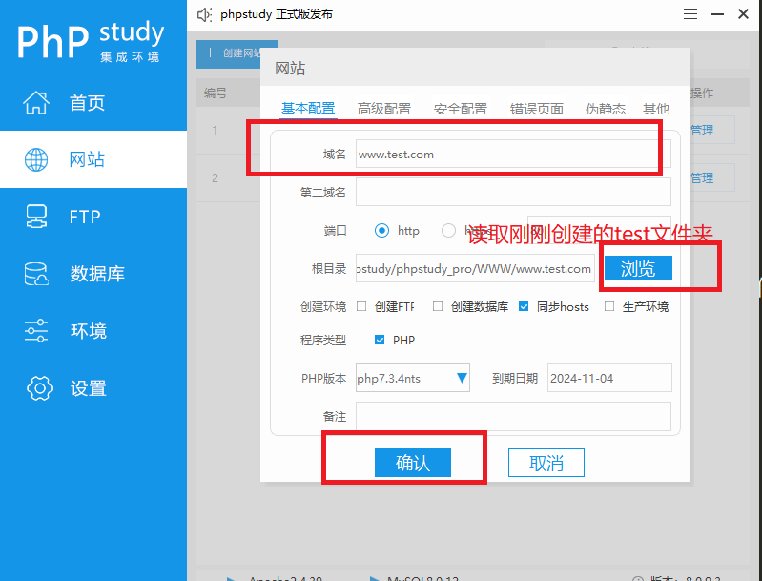Click the 到期日期 field 2024-11-04
Screen dimensions: 762x581
tap(609, 378)
